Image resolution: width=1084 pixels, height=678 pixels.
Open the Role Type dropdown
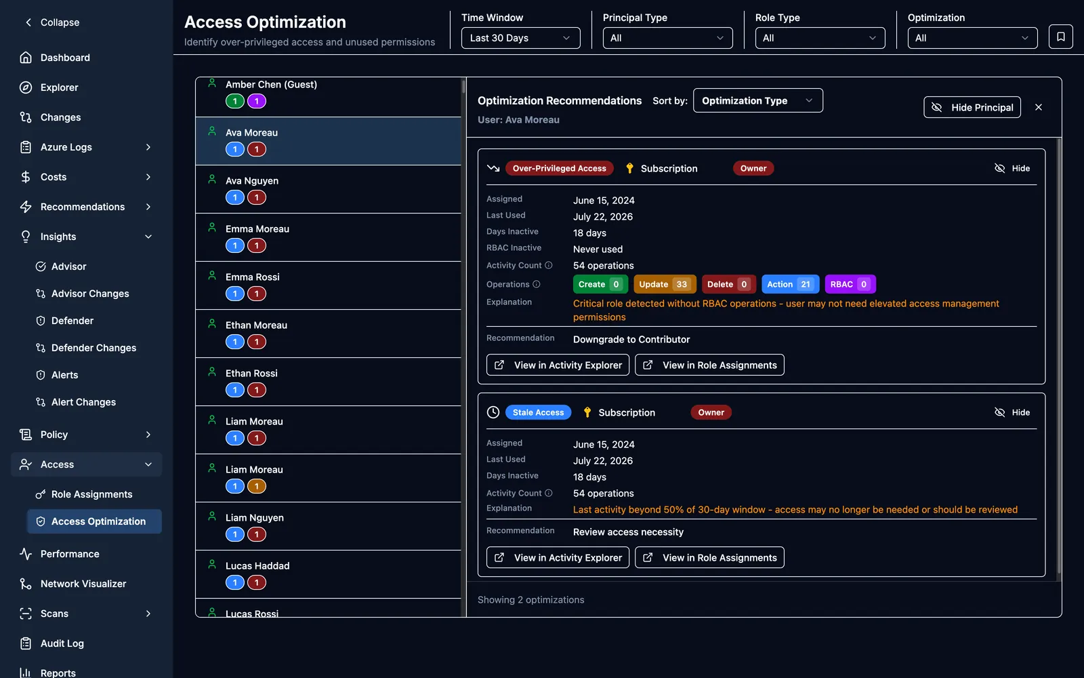point(820,38)
